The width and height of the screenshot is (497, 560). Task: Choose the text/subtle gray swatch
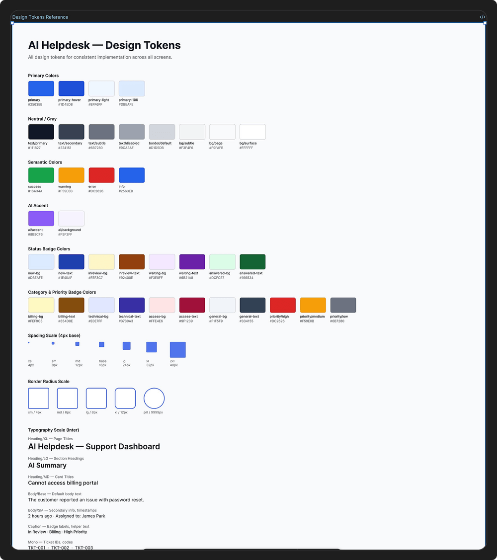[101, 132]
